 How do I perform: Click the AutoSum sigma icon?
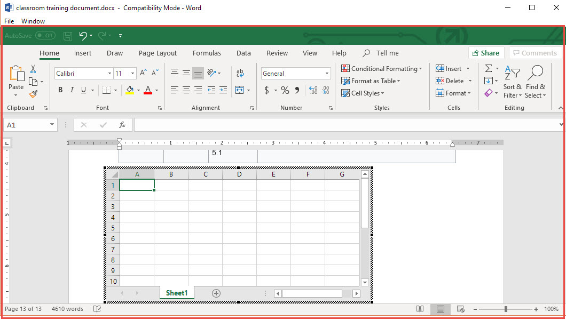488,68
